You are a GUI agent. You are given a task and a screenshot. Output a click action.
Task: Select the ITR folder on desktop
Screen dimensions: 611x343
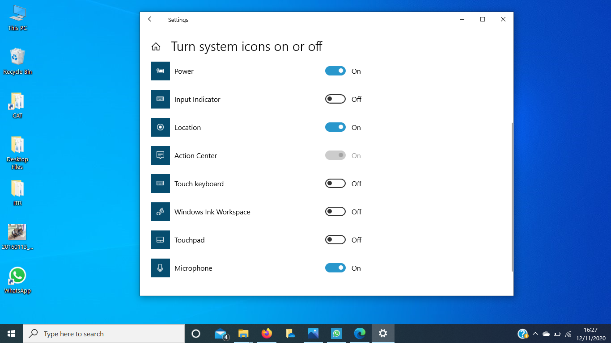click(17, 193)
